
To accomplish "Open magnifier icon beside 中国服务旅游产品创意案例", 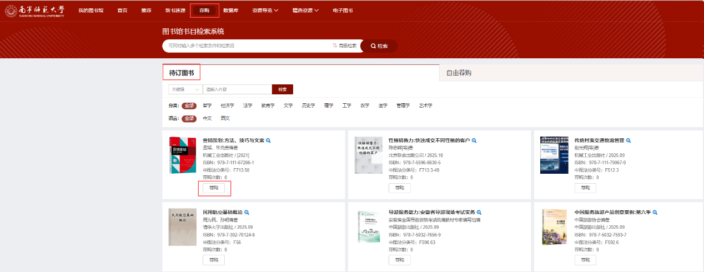I will (655, 212).
